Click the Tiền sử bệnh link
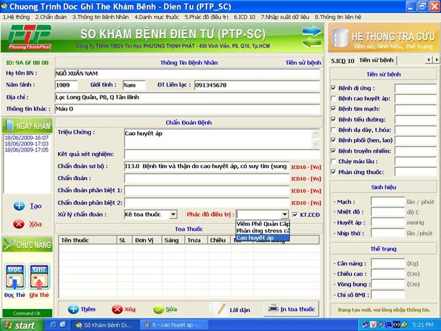 (303, 62)
